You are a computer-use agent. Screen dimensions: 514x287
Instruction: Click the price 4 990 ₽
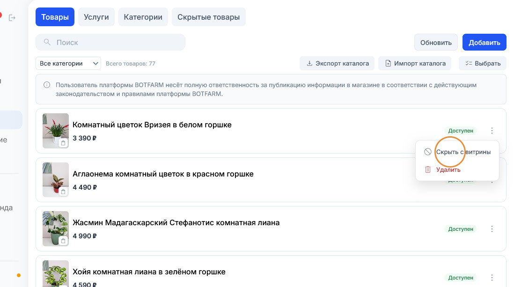[x=85, y=236]
